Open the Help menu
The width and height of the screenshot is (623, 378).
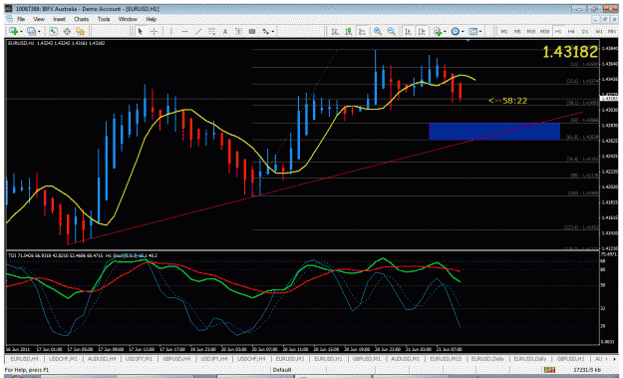151,19
